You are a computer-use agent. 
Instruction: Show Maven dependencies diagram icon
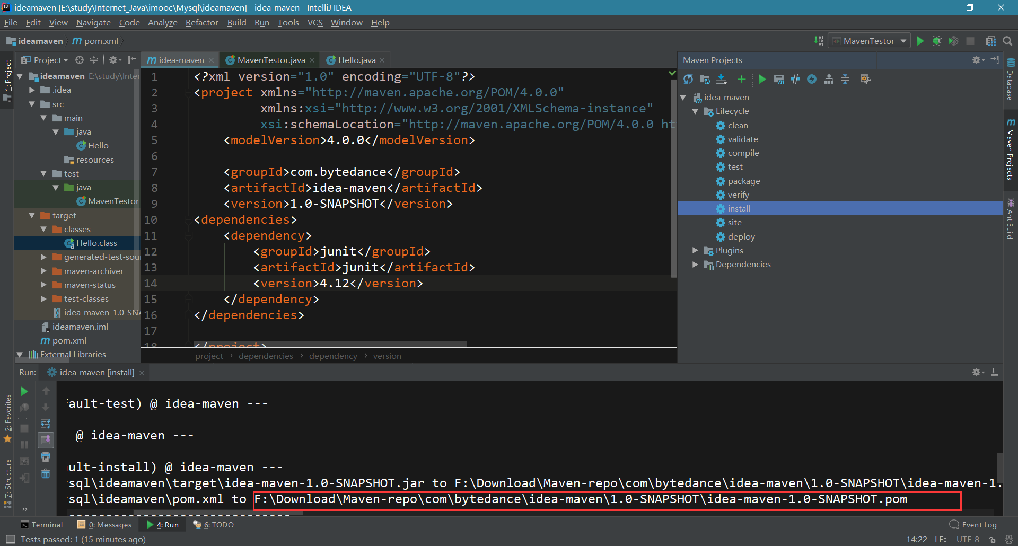829,79
